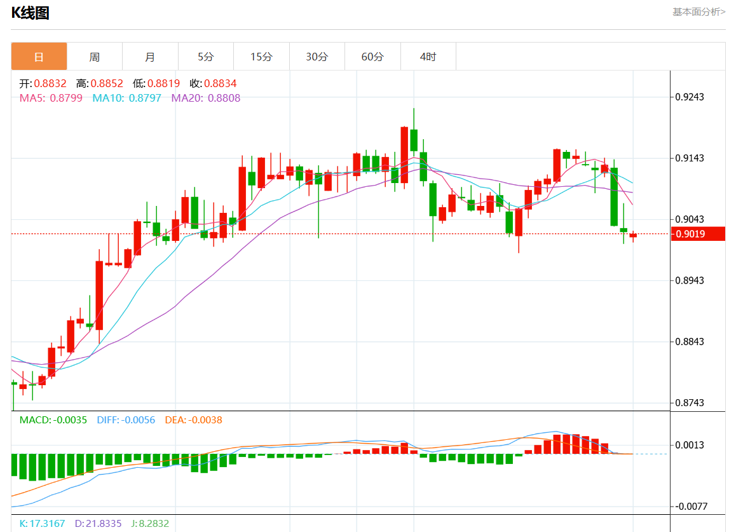Select the 日 daily chart tab
Viewport: 736px width, 532px height.
click(39, 57)
